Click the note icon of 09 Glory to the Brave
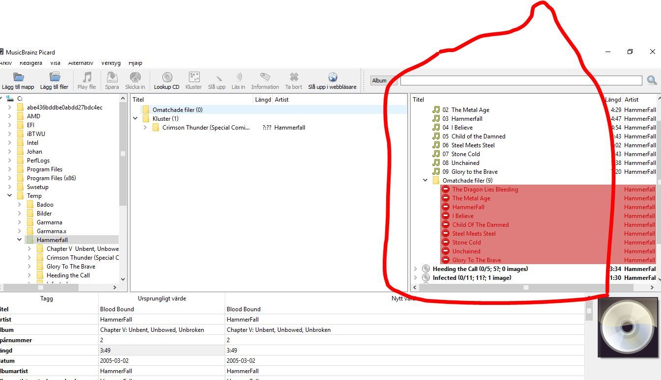 436,172
